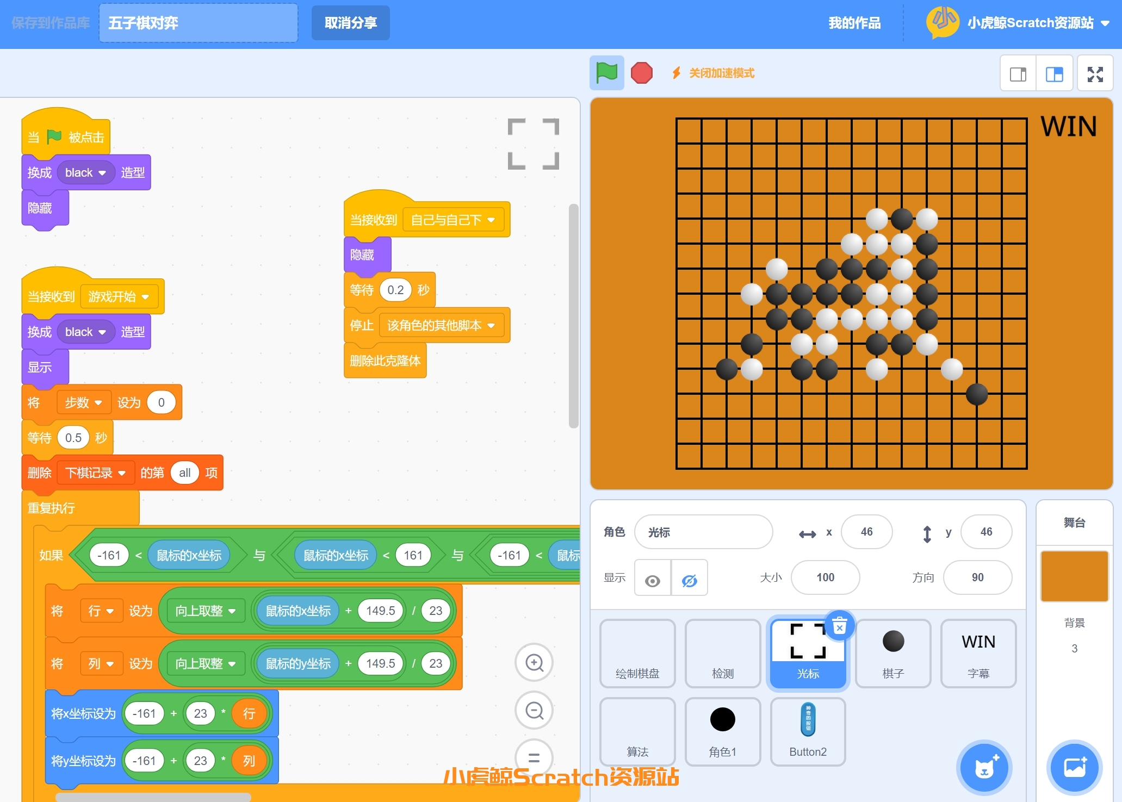Screen dimensions: 1122x802
Task: Select the stage backdrop thumbnail
Action: pos(1074,576)
